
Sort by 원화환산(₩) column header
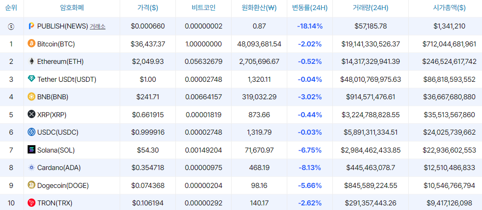259,8
